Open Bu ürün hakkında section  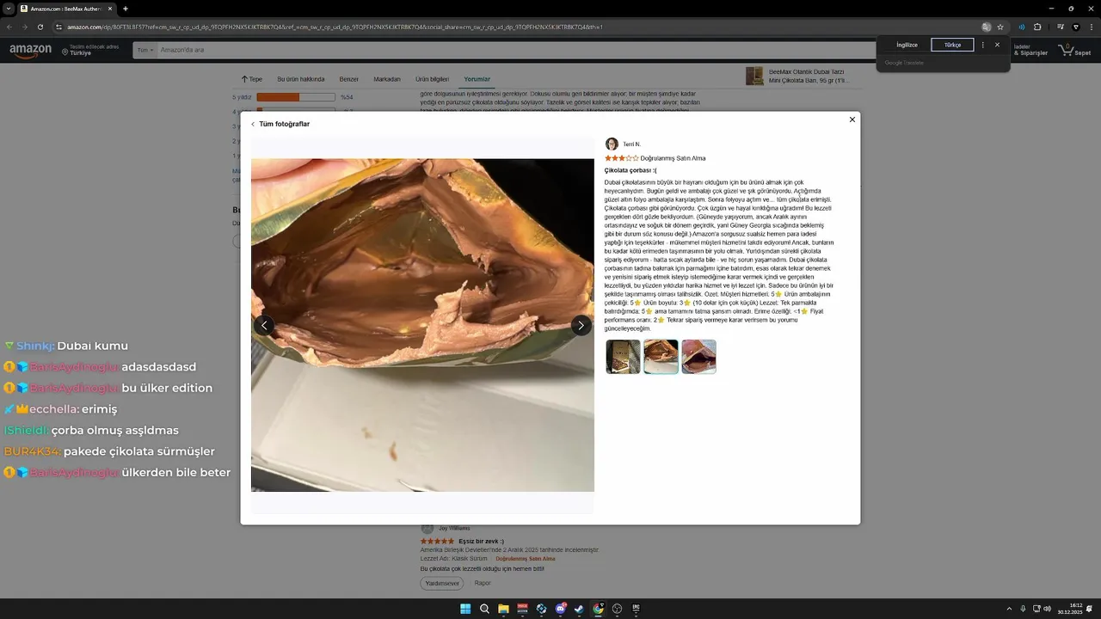click(301, 79)
